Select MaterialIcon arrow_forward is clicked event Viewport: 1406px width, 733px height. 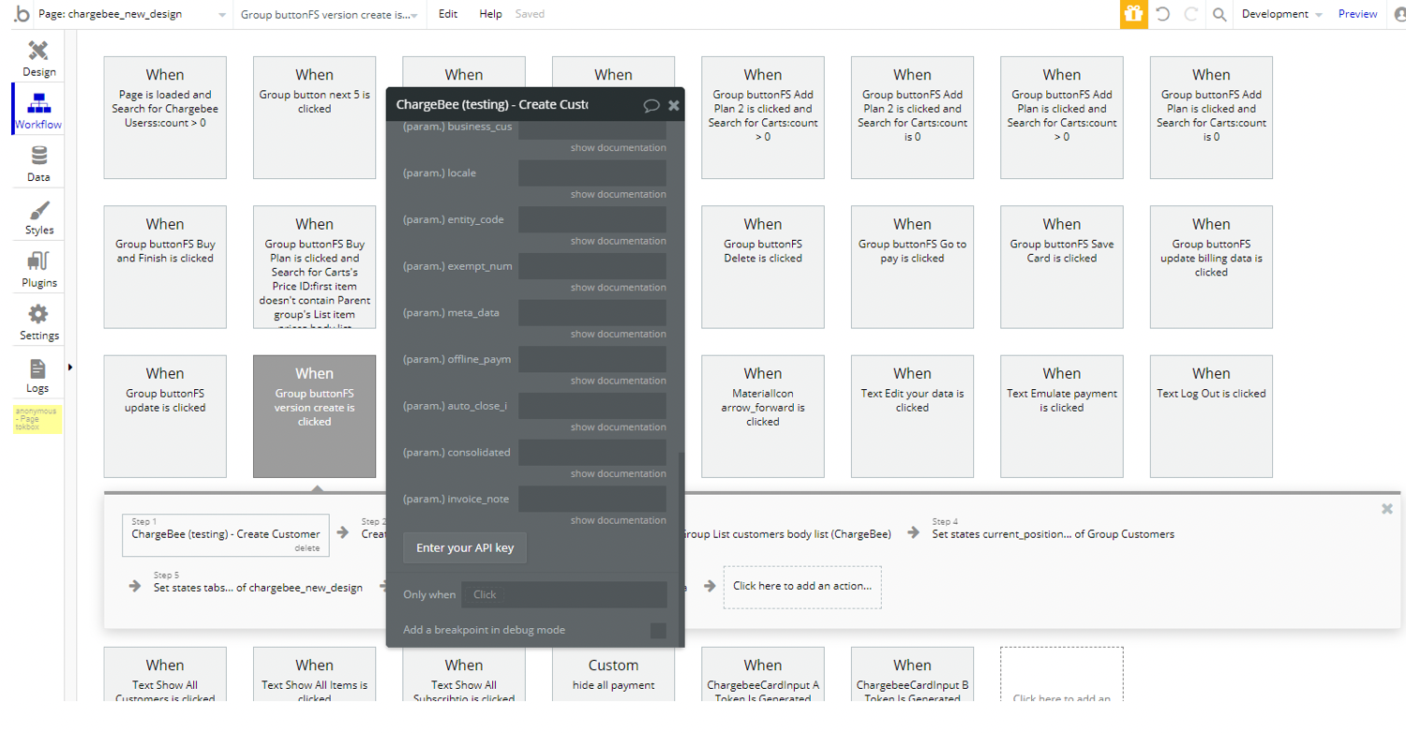coord(763,416)
